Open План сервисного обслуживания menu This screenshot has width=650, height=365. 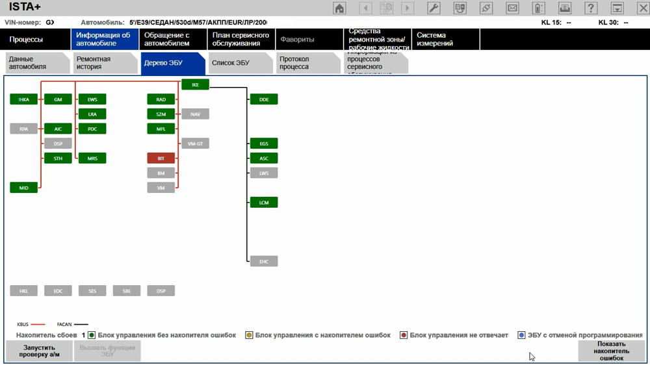(240, 40)
